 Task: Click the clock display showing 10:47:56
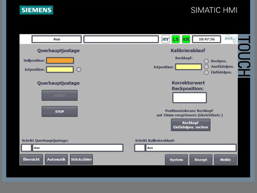(206, 39)
